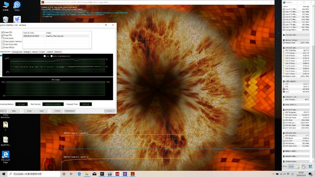Switch to the Statistics tab
This screenshot has width=315, height=177.
coord(58,52)
